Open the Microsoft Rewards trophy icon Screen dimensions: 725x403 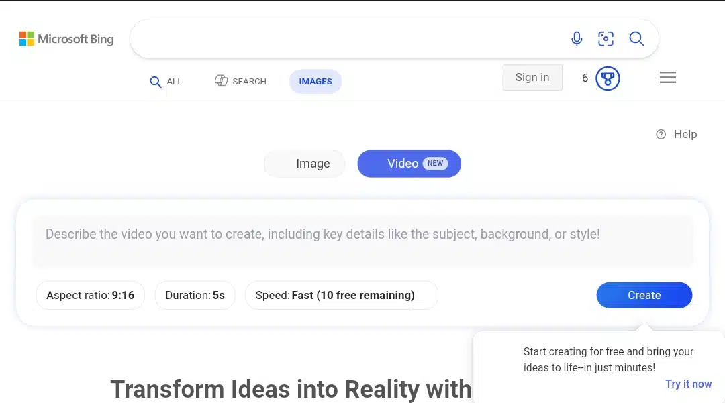[x=608, y=78]
